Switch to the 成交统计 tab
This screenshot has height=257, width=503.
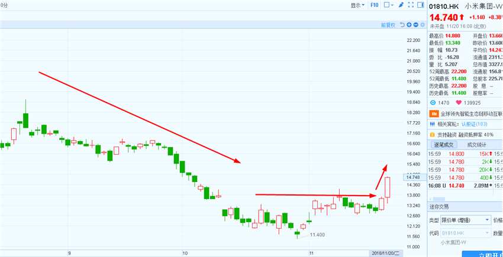pyautogui.click(x=476, y=145)
